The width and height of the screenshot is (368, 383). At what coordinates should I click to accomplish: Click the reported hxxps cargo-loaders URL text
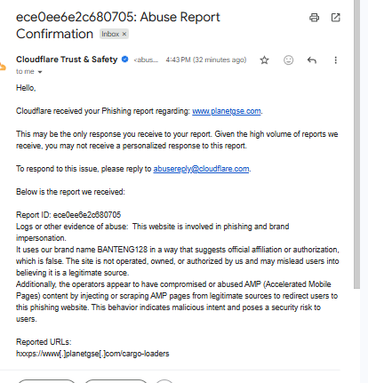pyautogui.click(x=92, y=354)
